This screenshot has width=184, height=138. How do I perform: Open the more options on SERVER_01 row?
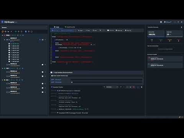45,40
